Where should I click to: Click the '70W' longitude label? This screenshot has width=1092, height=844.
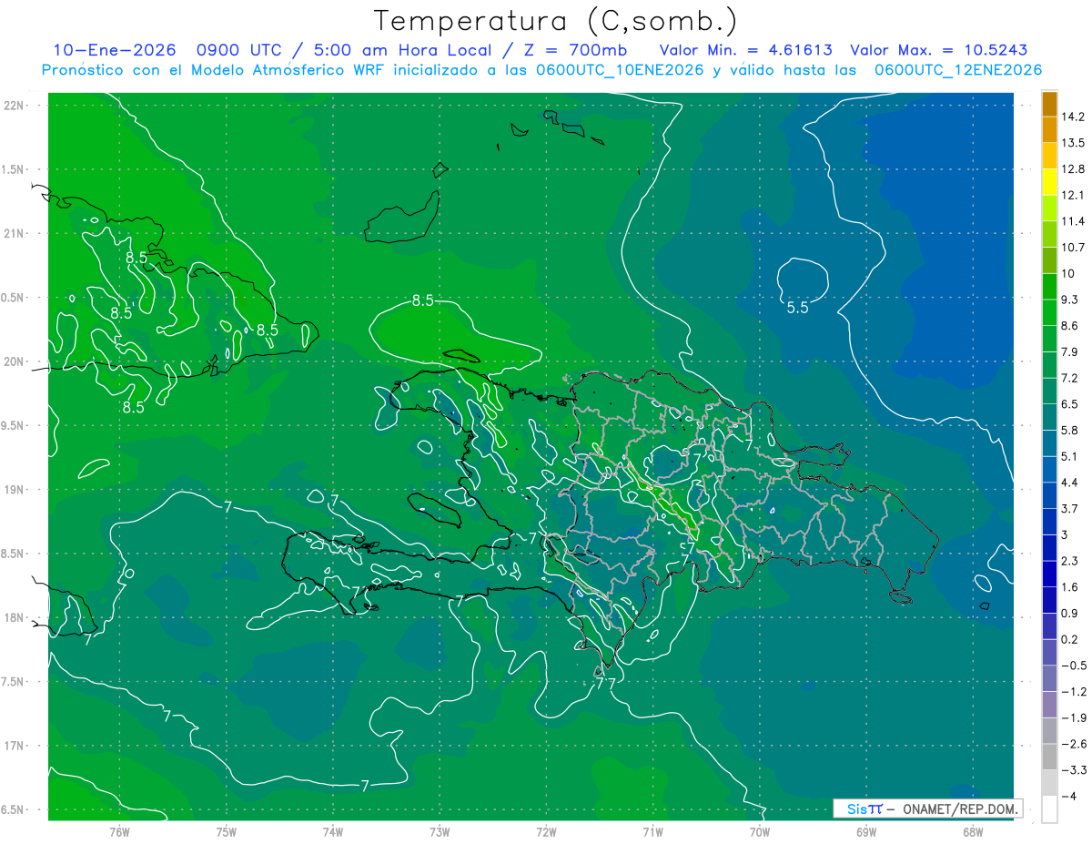pyautogui.click(x=760, y=831)
